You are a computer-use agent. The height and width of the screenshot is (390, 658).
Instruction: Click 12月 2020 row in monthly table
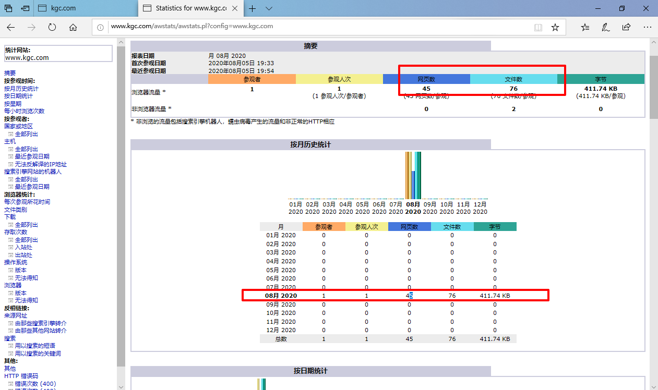pyautogui.click(x=388, y=330)
